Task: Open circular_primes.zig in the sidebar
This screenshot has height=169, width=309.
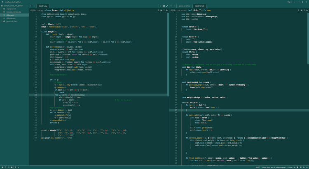Action: 14,12
